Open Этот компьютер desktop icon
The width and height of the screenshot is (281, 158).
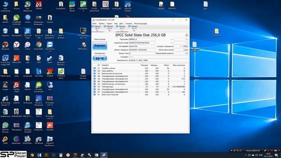5,7
